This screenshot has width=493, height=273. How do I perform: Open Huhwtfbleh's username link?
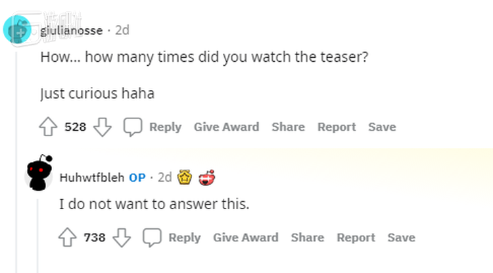(91, 178)
